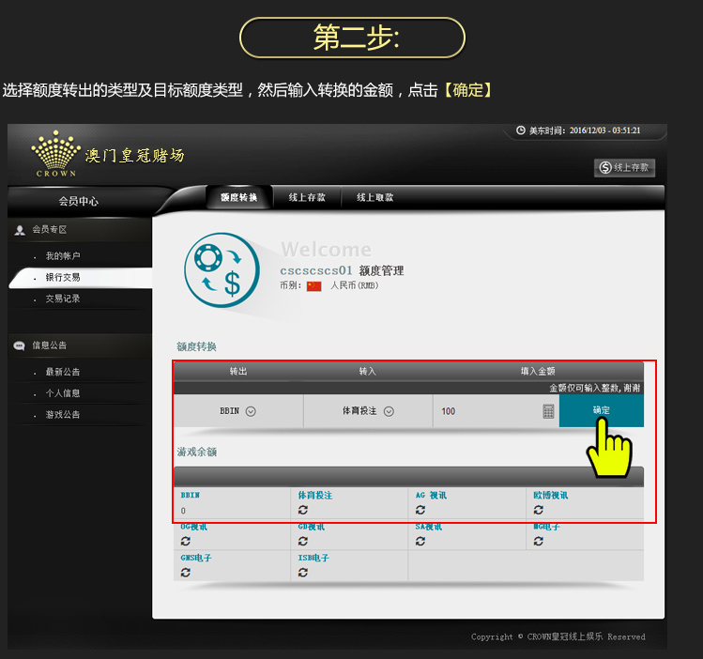Refresh the ISB电子 balance
The height and width of the screenshot is (659, 703).
point(303,573)
